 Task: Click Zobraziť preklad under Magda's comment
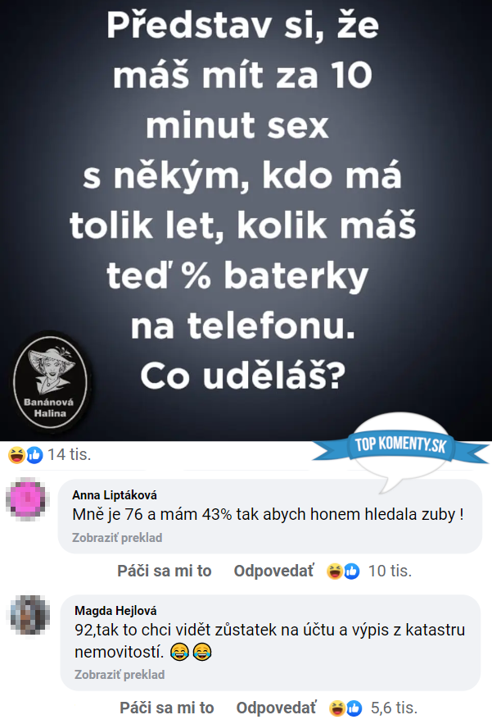[120, 675]
